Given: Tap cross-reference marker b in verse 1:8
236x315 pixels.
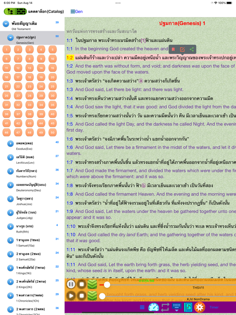Looking at the screenshot, I should tap(144, 186).
